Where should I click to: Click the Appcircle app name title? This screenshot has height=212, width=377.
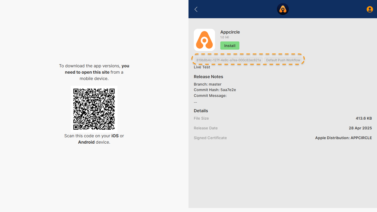tap(230, 32)
